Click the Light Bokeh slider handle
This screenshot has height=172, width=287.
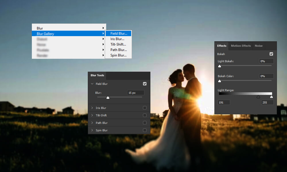[x=220, y=66]
